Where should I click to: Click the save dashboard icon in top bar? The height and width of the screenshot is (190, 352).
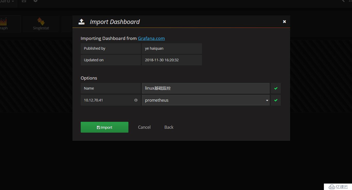(x=24, y=1)
